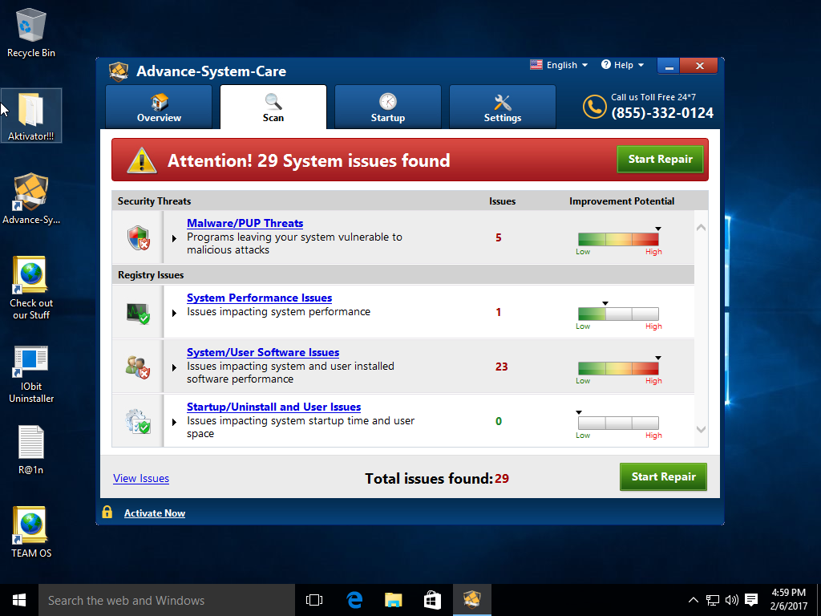Open the Windows Start menu
Image resolution: width=821 pixels, height=616 pixels.
click(19, 600)
